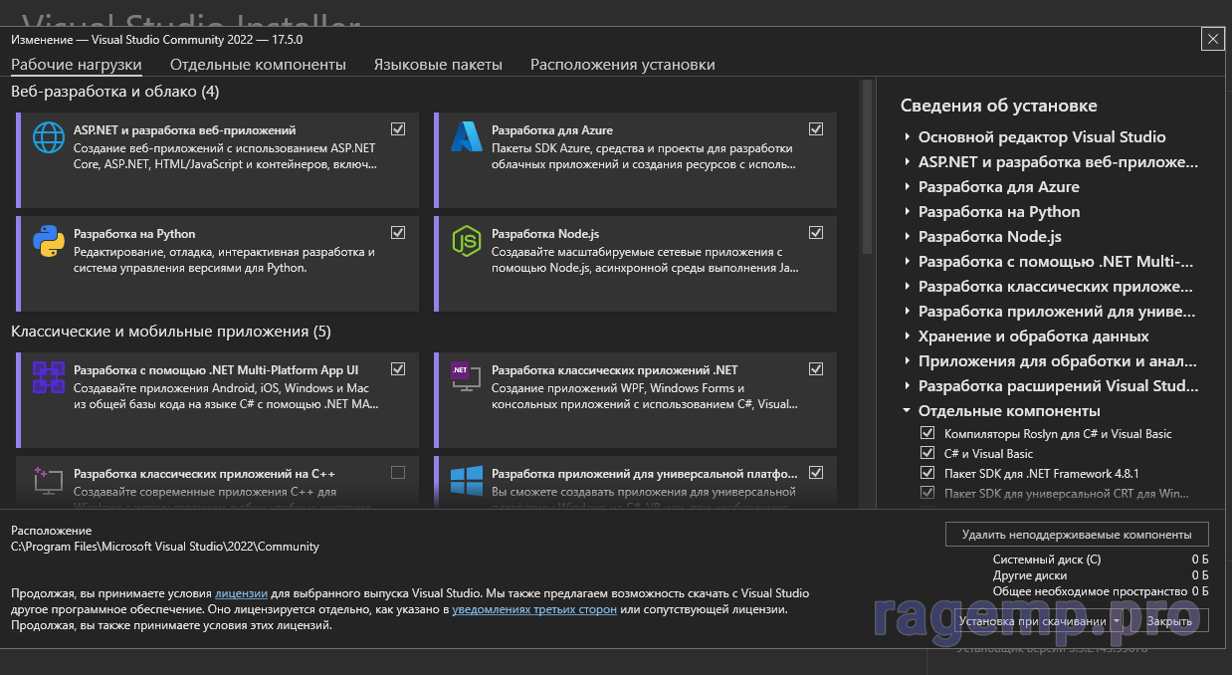Close the modification dialog window
This screenshot has height=675, width=1232.
point(1212,39)
